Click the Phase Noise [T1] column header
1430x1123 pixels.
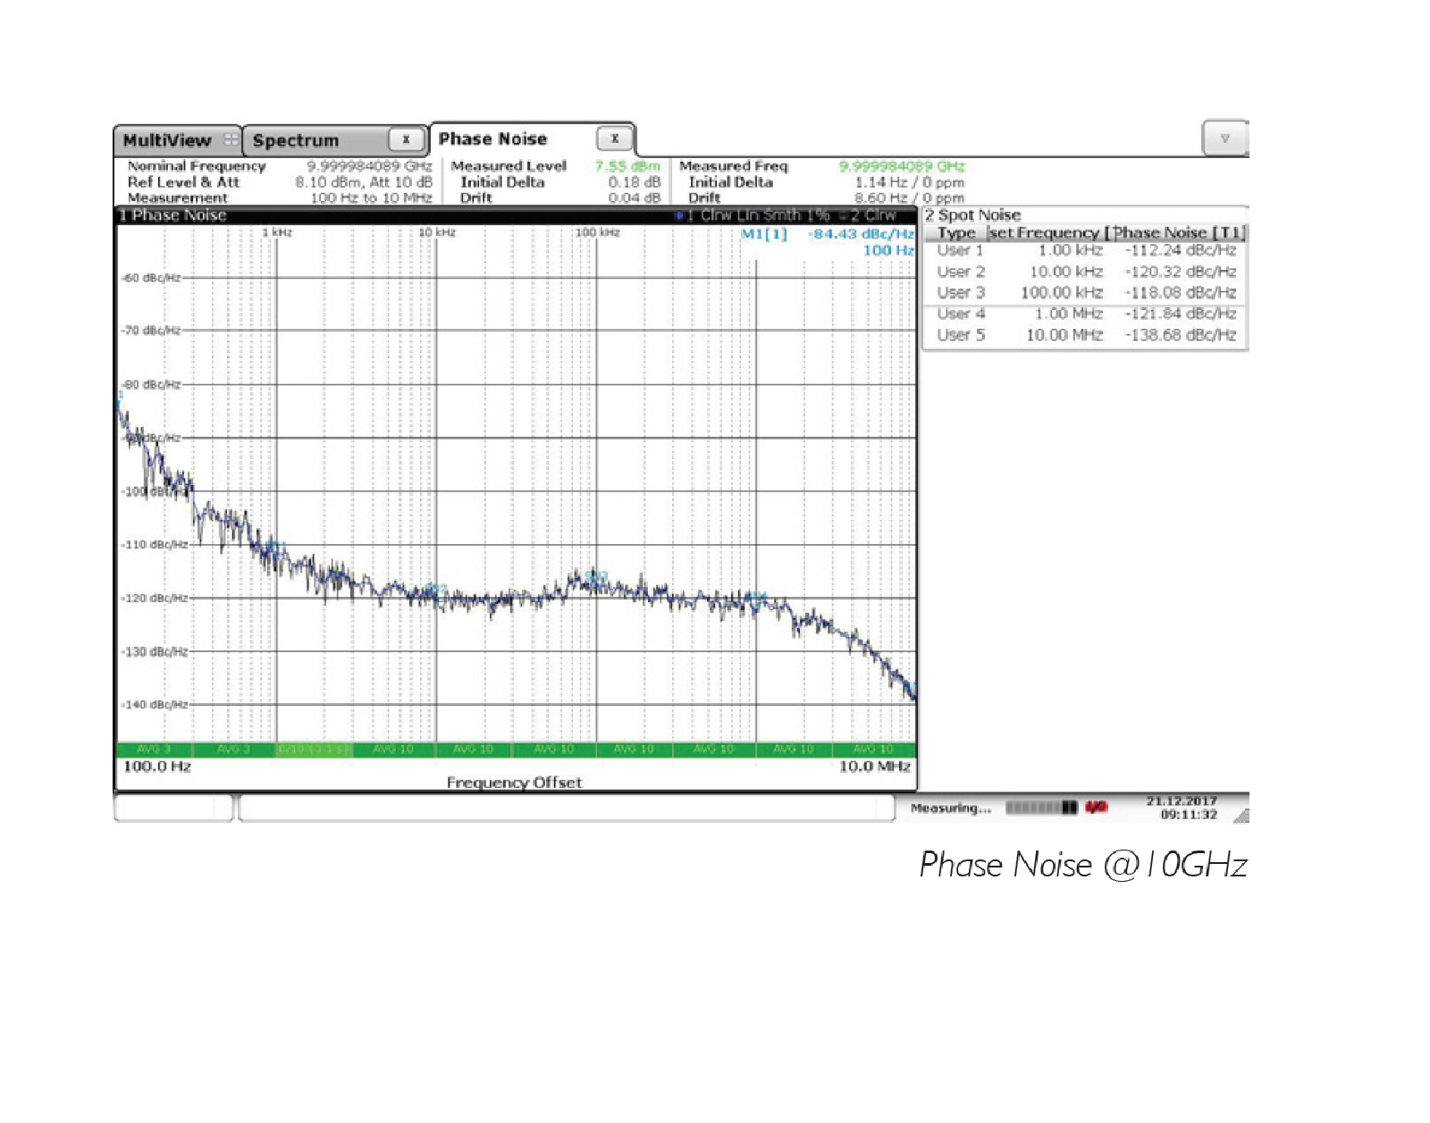1179,233
